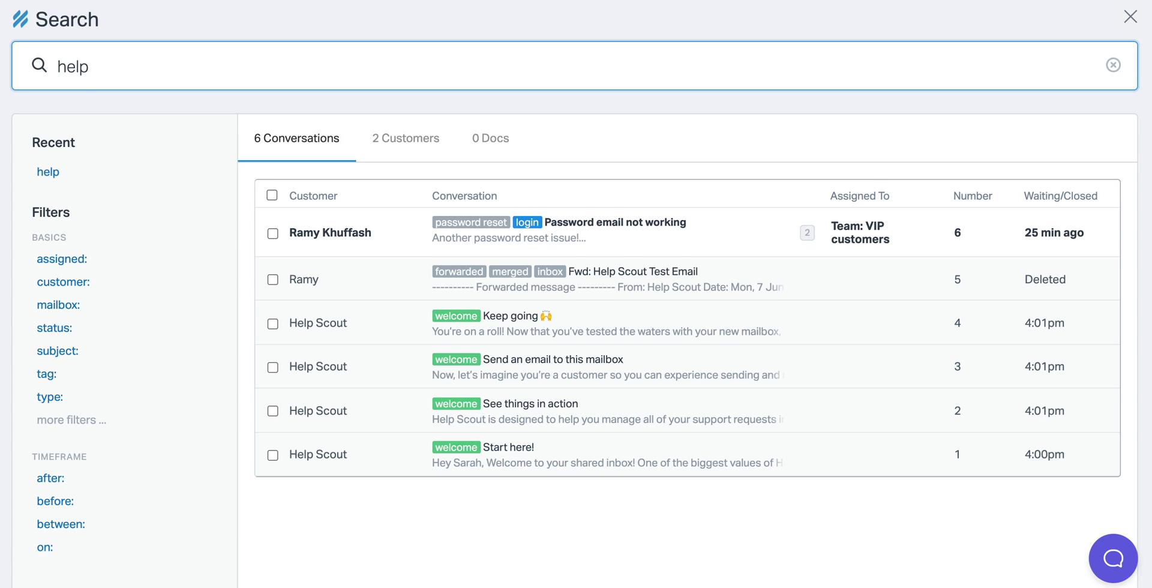Toggle the select-all conversations checkbox

(x=272, y=195)
